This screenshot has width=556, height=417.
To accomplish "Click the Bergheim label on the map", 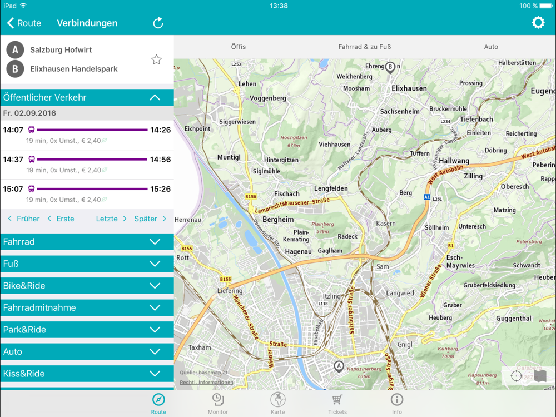I will 278,220.
